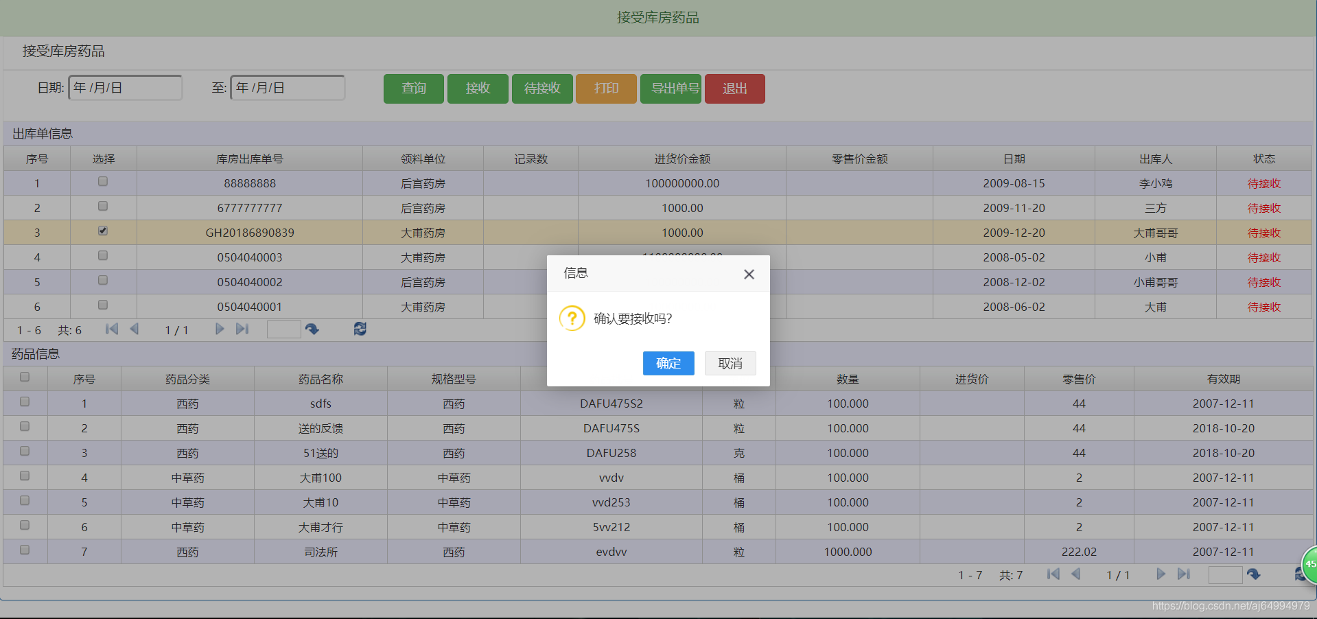1317x619 pixels.
Task: Tick checkbox for order 6777777777
Action: click(x=103, y=207)
